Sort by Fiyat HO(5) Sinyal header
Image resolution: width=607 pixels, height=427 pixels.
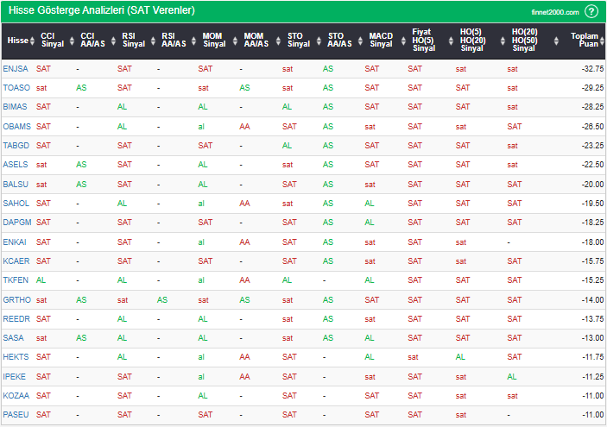point(422,41)
